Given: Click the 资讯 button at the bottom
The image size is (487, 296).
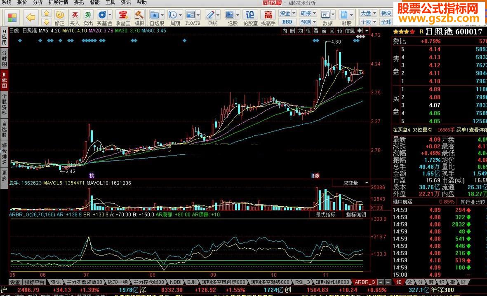Looking at the screenshot, I should [56, 282].
